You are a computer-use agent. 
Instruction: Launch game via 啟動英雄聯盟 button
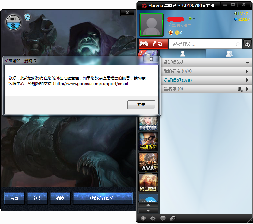tap(103, 198)
